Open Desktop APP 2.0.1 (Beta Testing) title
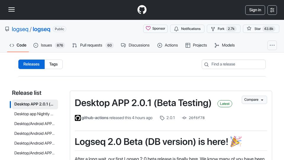This screenshot has height=160, width=284. pos(143,103)
